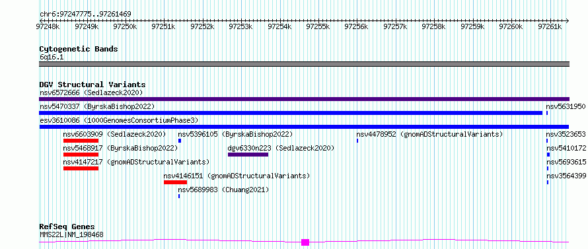Viewport: 588px width, 249px height.
Task: Open the nsv6603909 (Sedlazeck2020) variant label
Action: [x=114, y=134]
